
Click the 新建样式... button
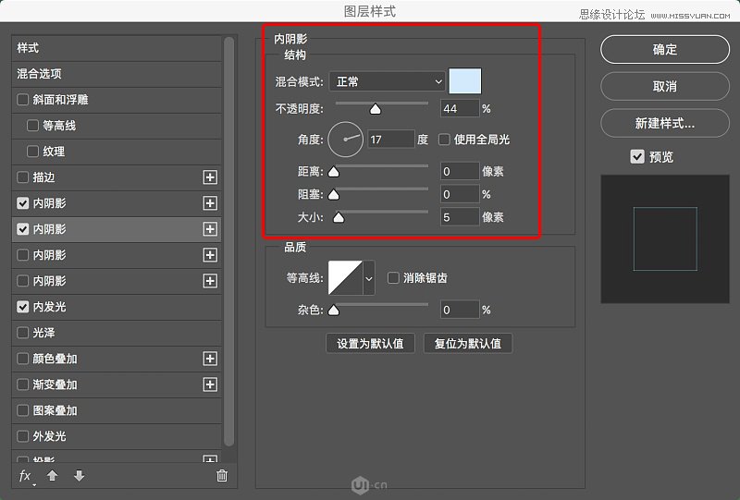(x=665, y=123)
